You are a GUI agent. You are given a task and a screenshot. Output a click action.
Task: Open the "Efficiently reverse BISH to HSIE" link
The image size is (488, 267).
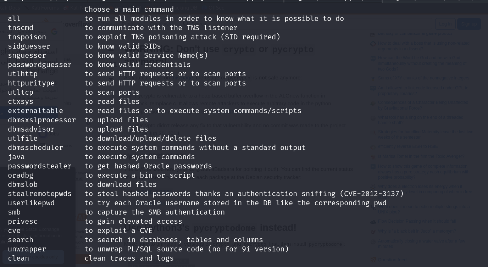click(x=407, y=146)
